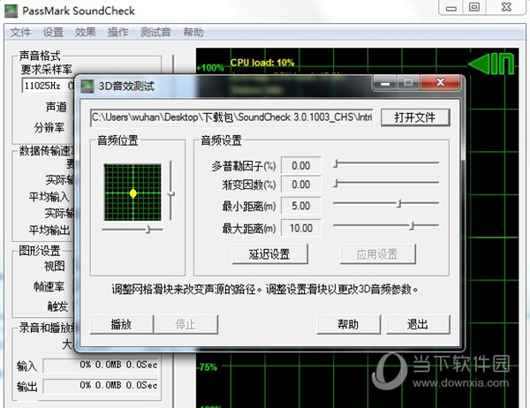Image resolution: width=530 pixels, height=408 pixels.
Task: Click the horizontal audio position slider
Action: [x=132, y=230]
